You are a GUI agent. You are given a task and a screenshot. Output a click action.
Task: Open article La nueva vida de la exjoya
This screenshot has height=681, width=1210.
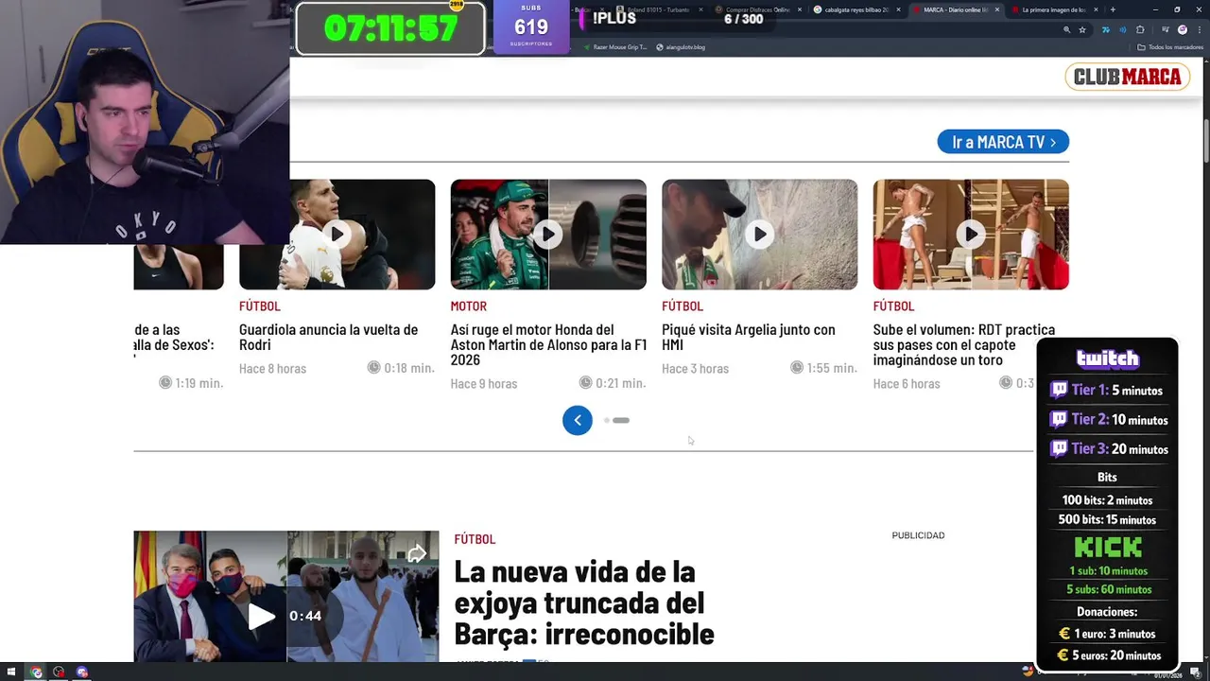583,602
